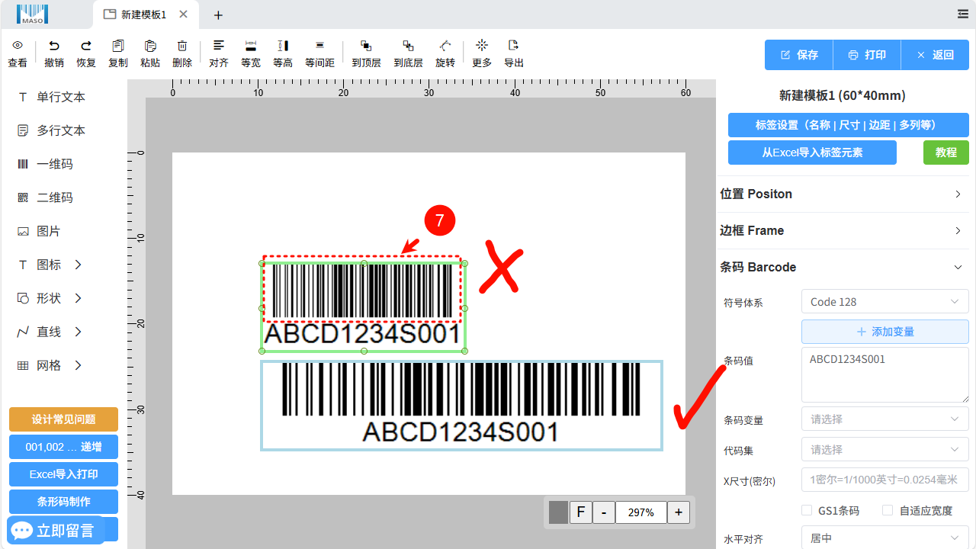
Task: Click 001,002 … 递增 button
Action: point(63,447)
